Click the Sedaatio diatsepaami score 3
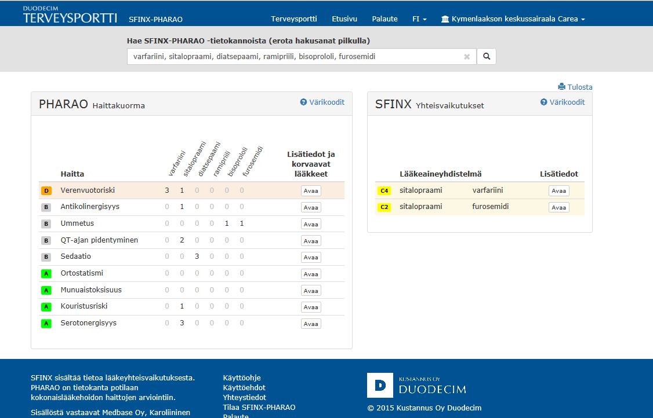 pyautogui.click(x=197, y=256)
